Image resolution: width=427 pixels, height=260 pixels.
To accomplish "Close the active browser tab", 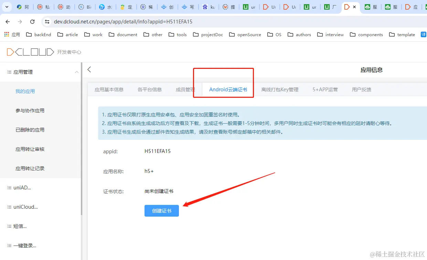I will [x=354, y=7].
